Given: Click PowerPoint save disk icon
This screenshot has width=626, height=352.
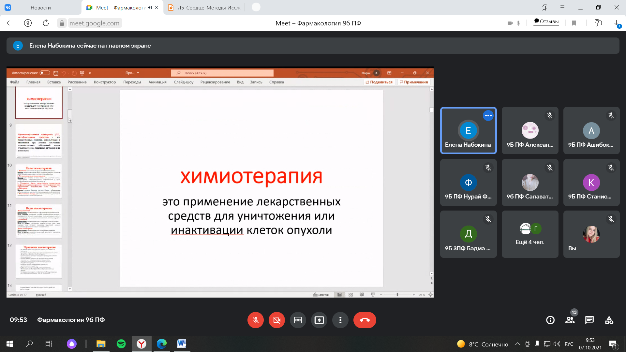Looking at the screenshot, I should click(56, 73).
